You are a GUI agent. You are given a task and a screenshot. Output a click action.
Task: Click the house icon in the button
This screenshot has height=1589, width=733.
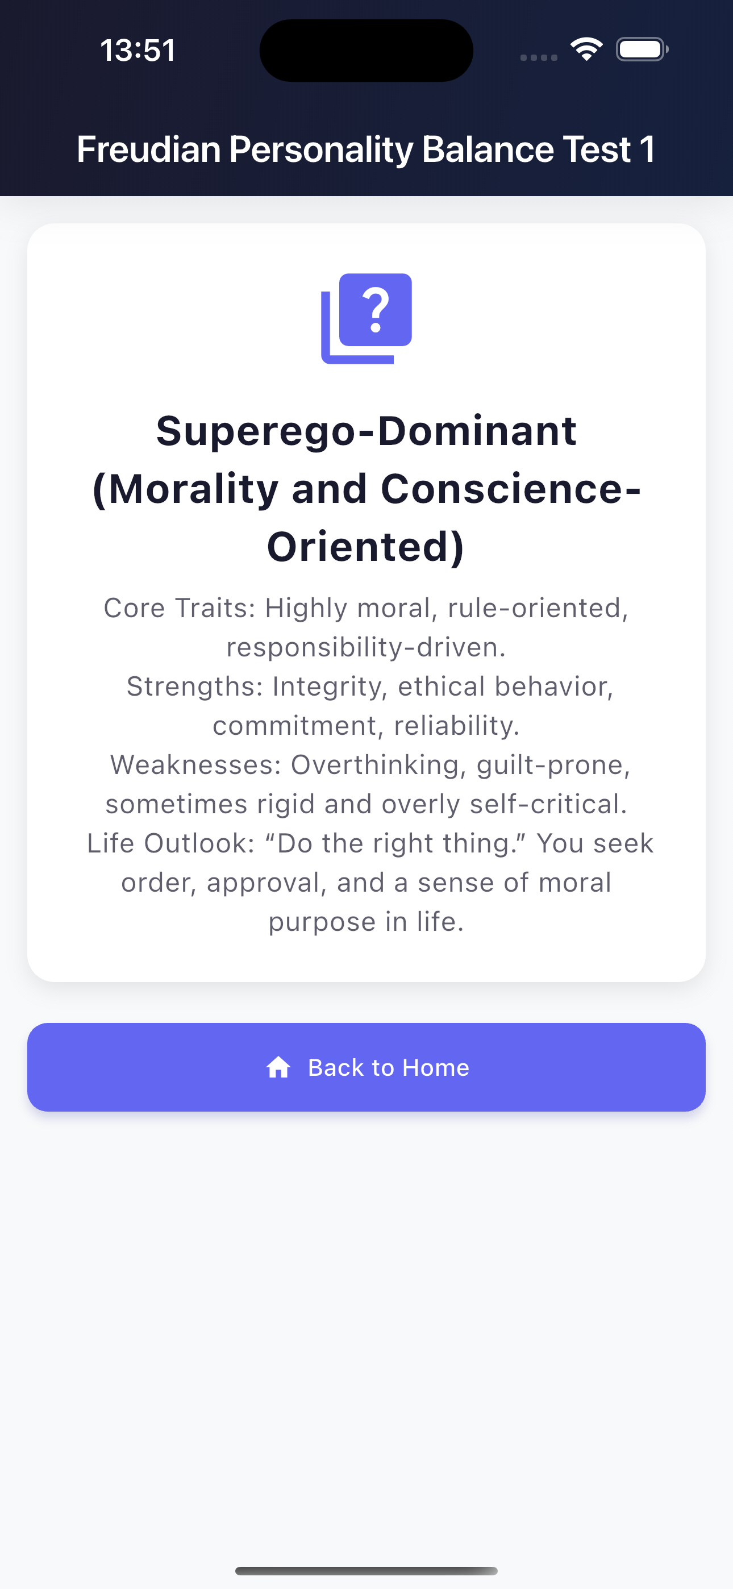[278, 1067]
